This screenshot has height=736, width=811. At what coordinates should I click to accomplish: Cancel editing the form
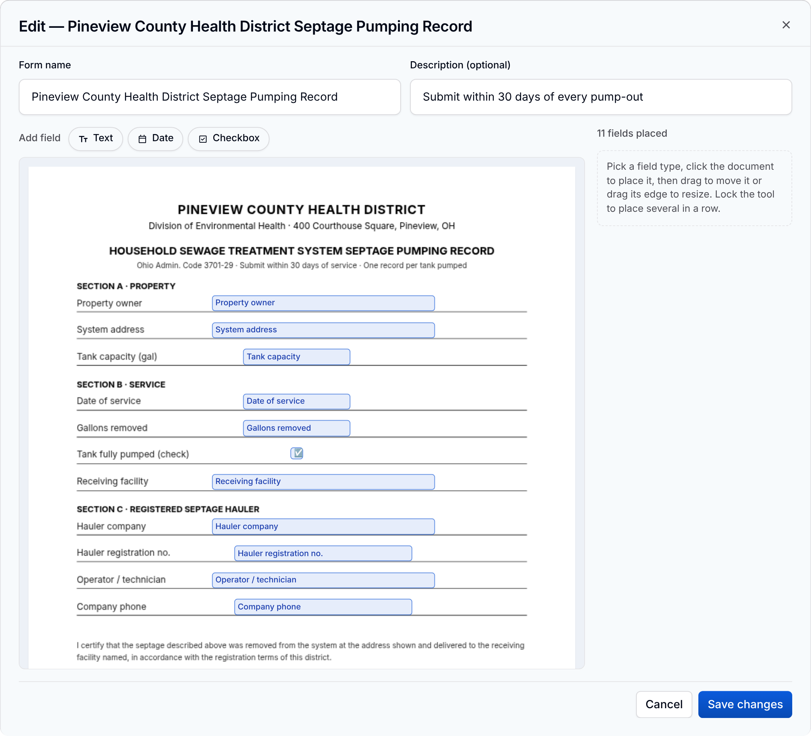click(x=664, y=704)
